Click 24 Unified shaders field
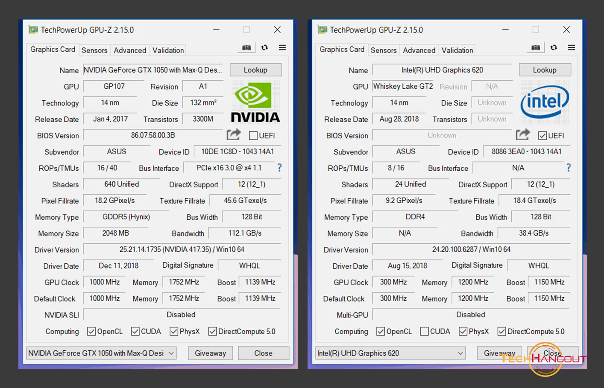Image resolution: width=604 pixels, height=388 pixels. [410, 184]
